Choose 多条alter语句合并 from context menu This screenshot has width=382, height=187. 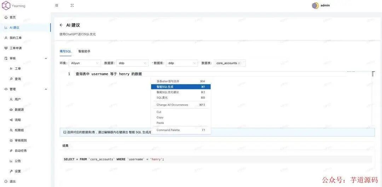point(181,81)
